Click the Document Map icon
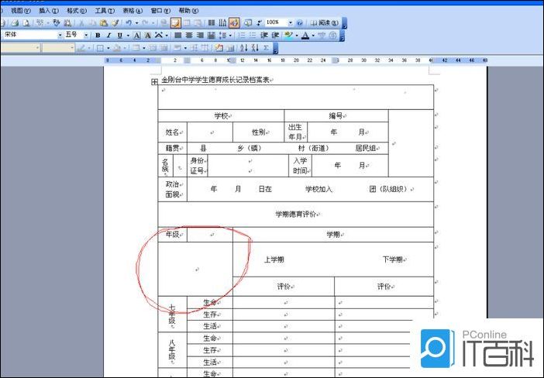This screenshot has width=544, height=378. (248, 23)
